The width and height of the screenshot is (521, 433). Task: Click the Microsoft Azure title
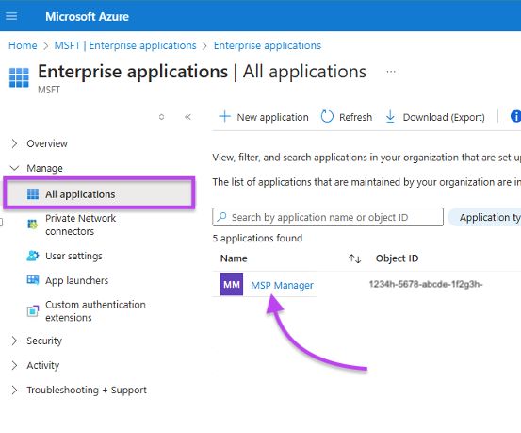[x=87, y=16]
